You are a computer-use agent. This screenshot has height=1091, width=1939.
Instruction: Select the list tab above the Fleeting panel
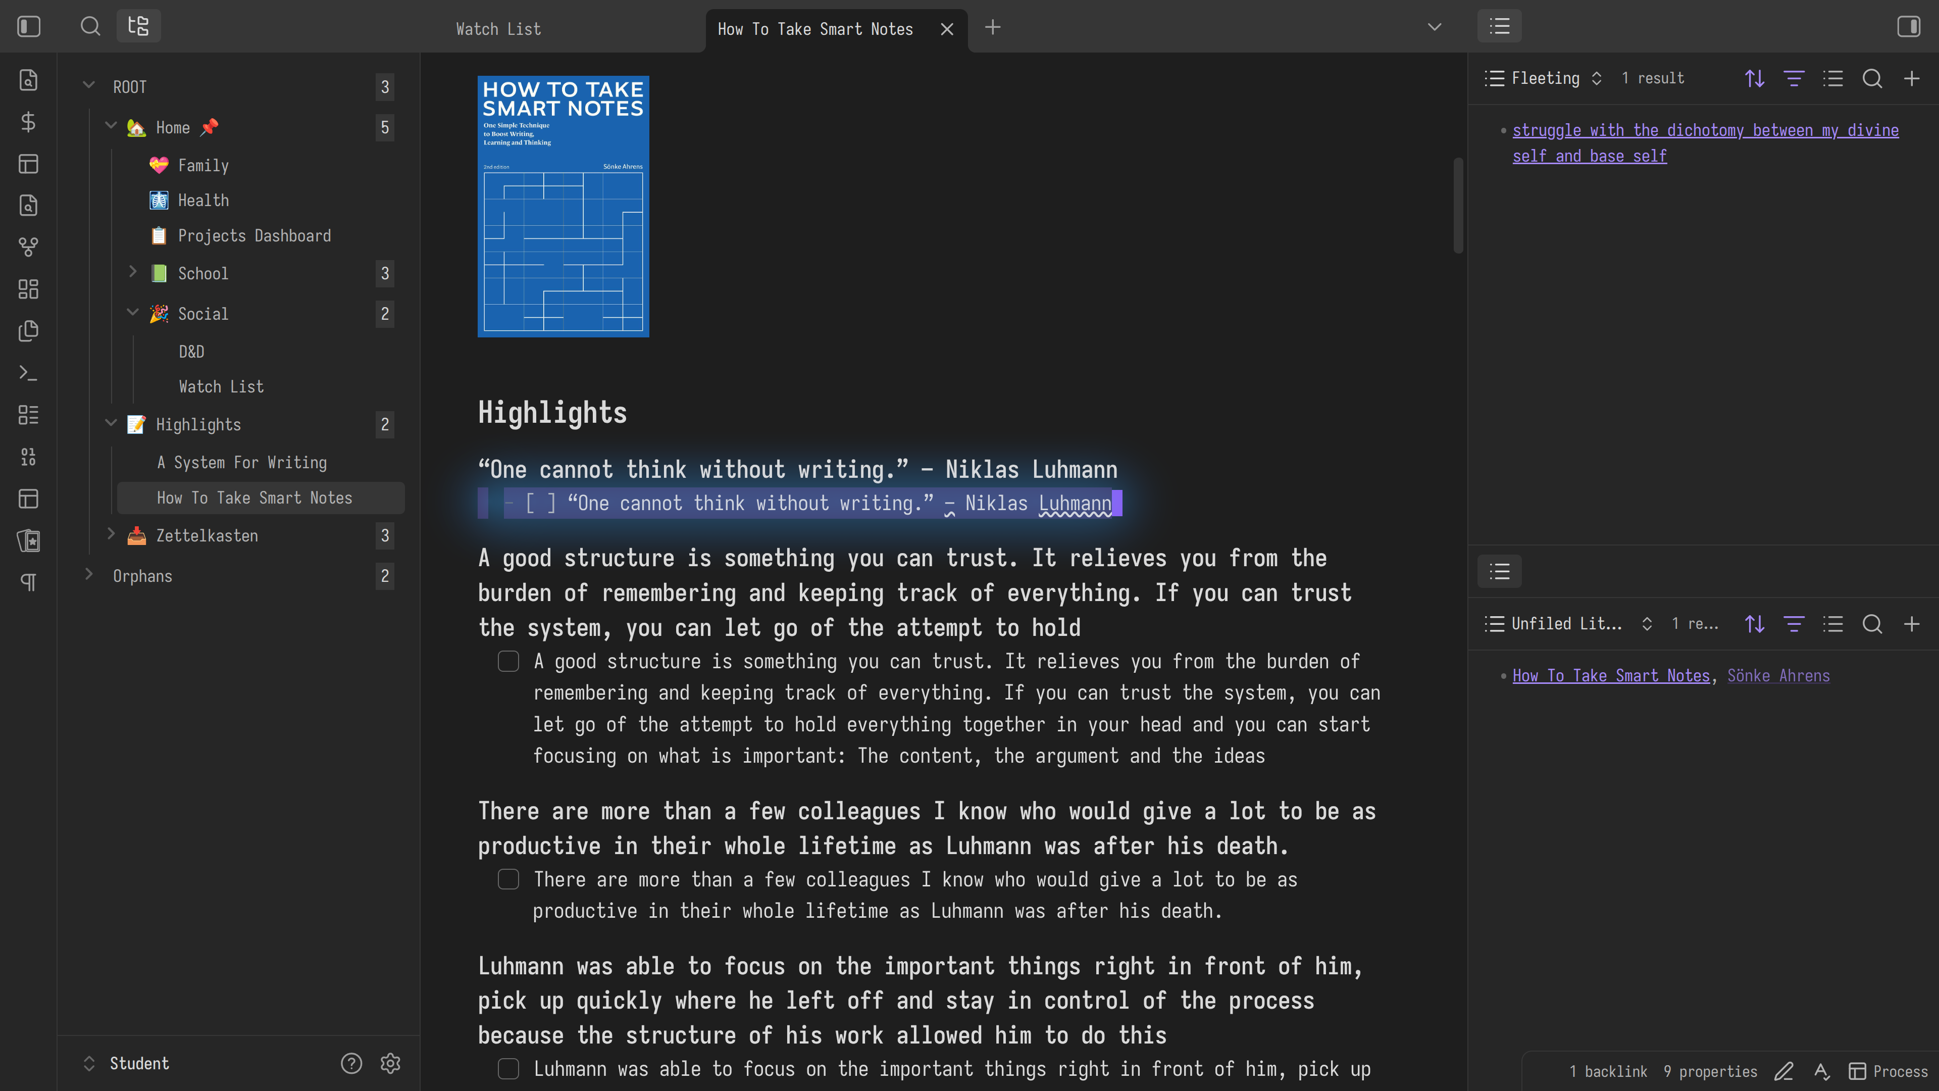[1499, 27]
